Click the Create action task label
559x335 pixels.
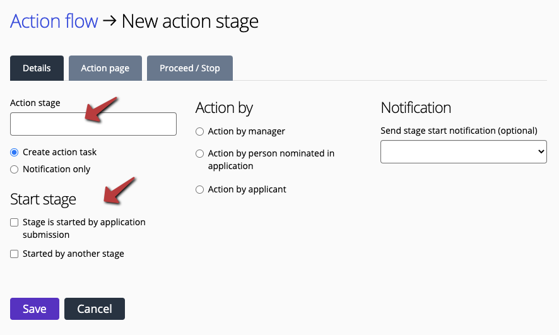pyautogui.click(x=59, y=152)
